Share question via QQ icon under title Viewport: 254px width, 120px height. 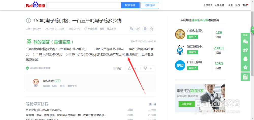click(145, 29)
